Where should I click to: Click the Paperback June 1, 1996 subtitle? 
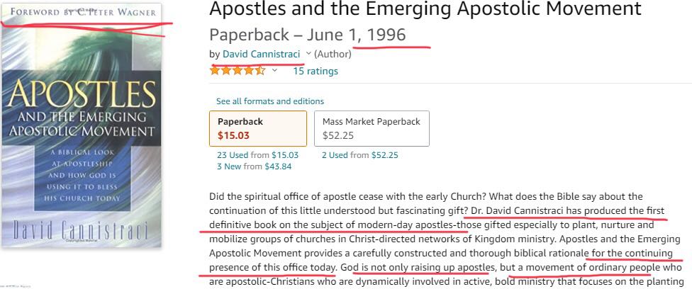(308, 35)
